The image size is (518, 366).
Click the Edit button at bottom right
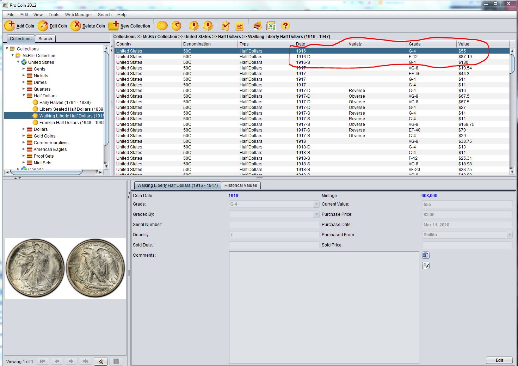pyautogui.click(x=499, y=360)
